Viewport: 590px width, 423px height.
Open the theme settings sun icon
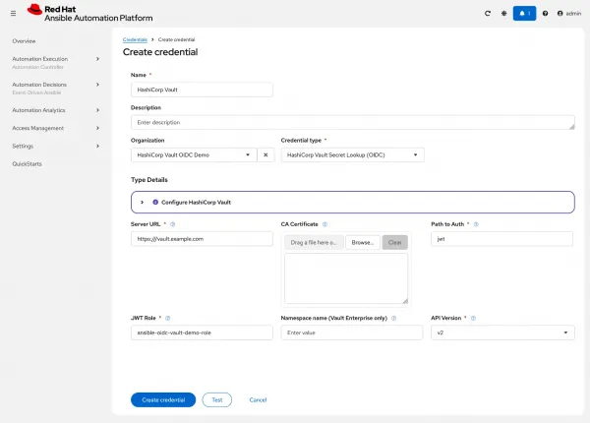click(503, 14)
